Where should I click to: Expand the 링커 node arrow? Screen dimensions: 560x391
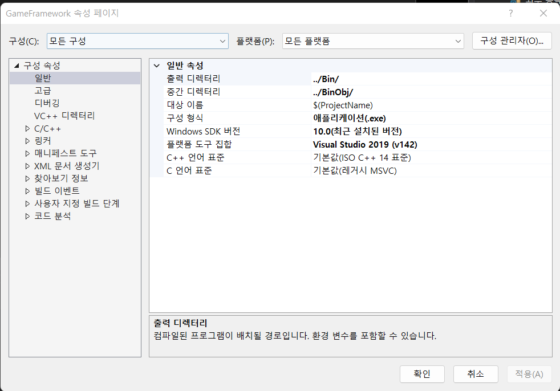(x=27, y=141)
